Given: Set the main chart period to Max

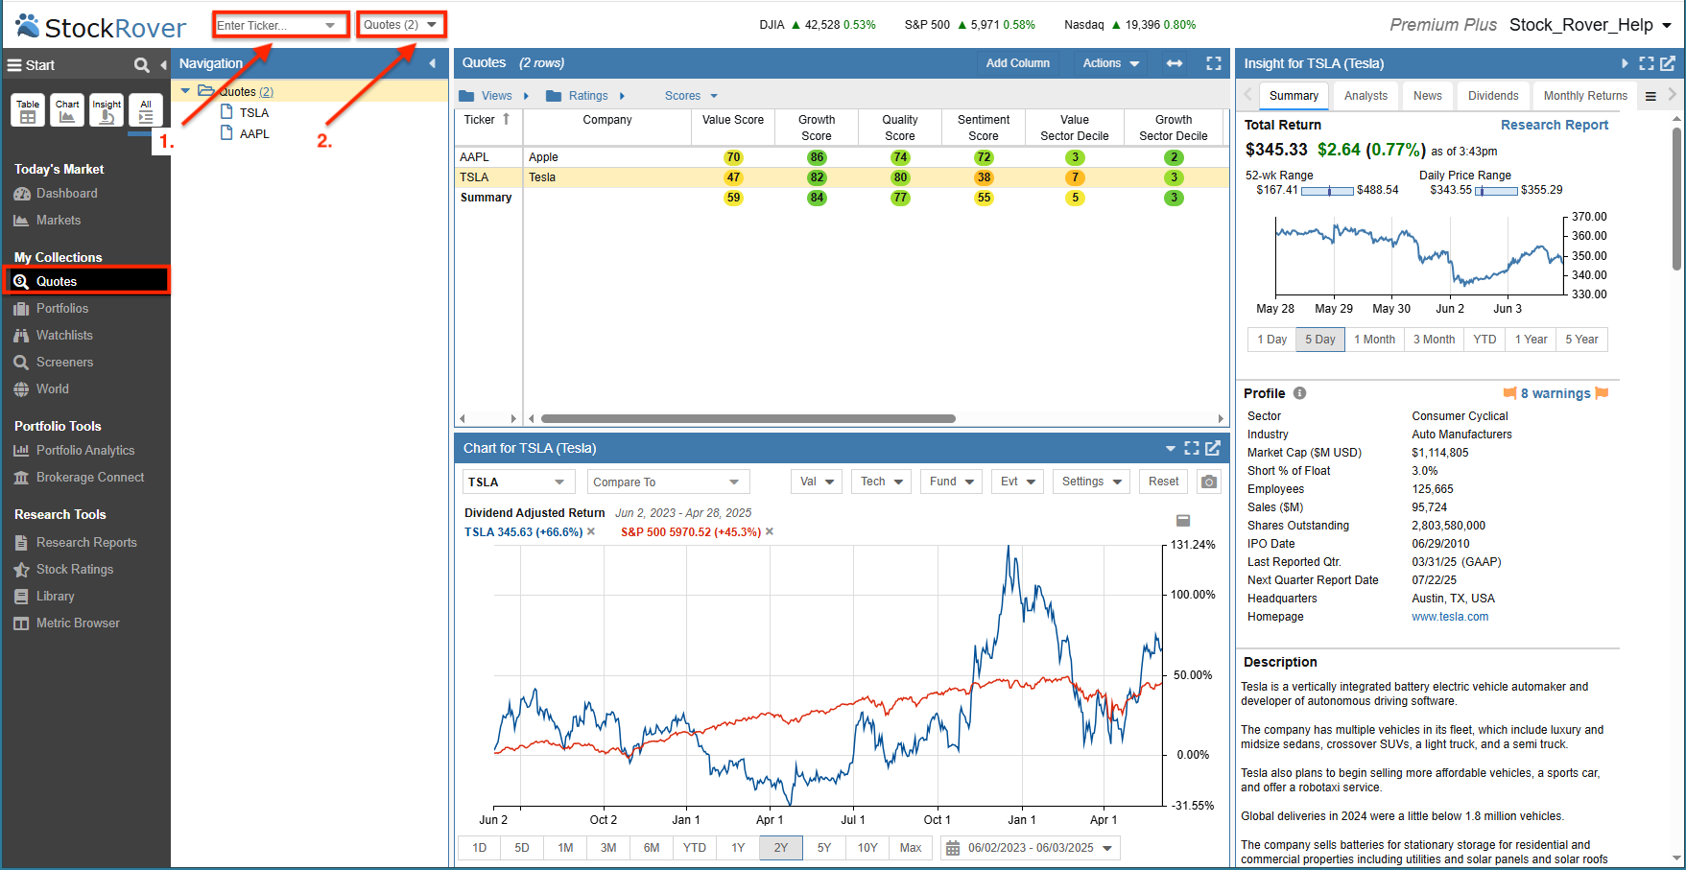Looking at the screenshot, I should pyautogui.click(x=911, y=848).
